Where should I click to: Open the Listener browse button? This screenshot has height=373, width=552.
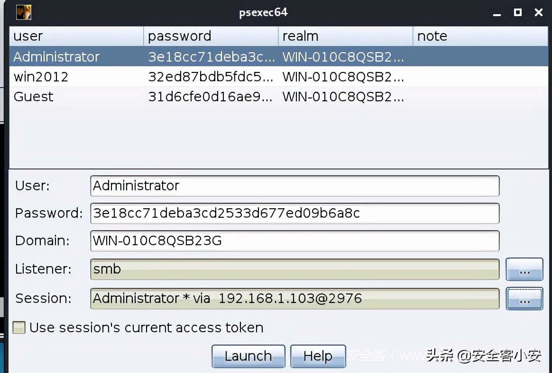524,270
